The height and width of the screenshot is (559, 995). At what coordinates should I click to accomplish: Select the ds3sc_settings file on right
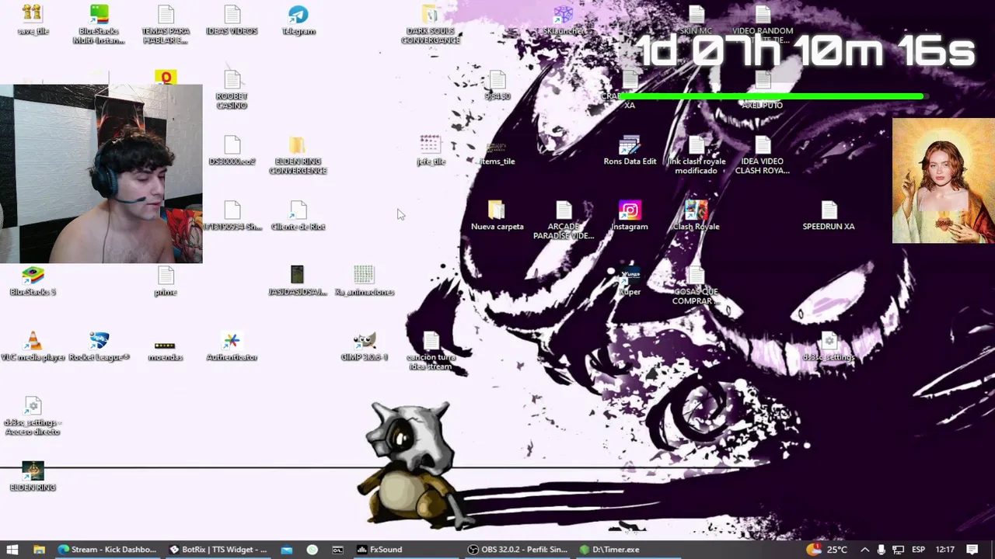click(x=829, y=346)
